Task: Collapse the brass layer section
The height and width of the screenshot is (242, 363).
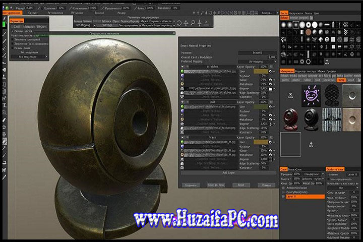Action: [183, 137]
